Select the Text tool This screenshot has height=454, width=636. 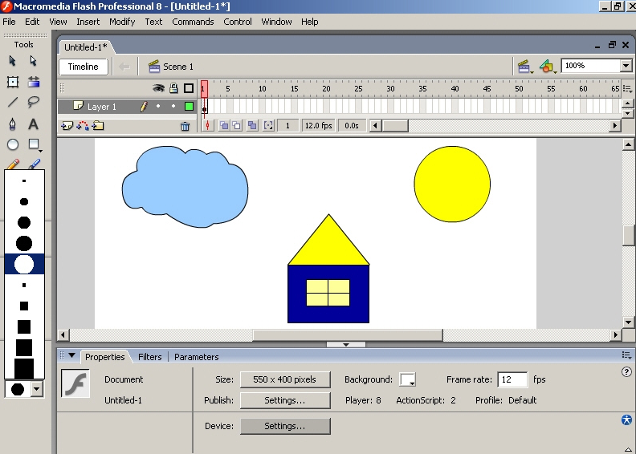tap(34, 124)
